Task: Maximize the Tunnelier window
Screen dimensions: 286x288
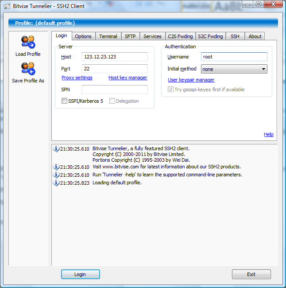Action: pos(259,4)
